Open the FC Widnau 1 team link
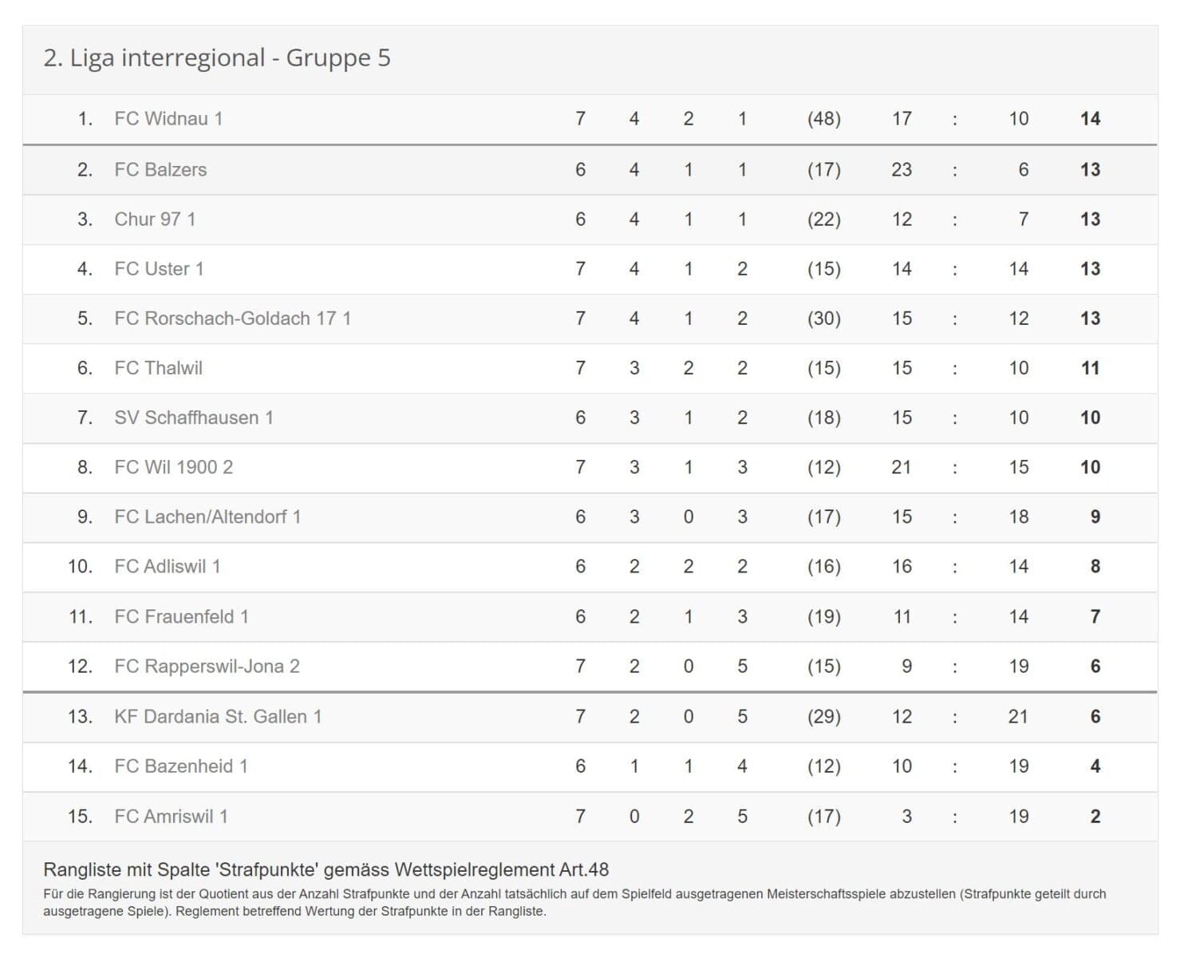The image size is (1180, 958). tap(168, 119)
